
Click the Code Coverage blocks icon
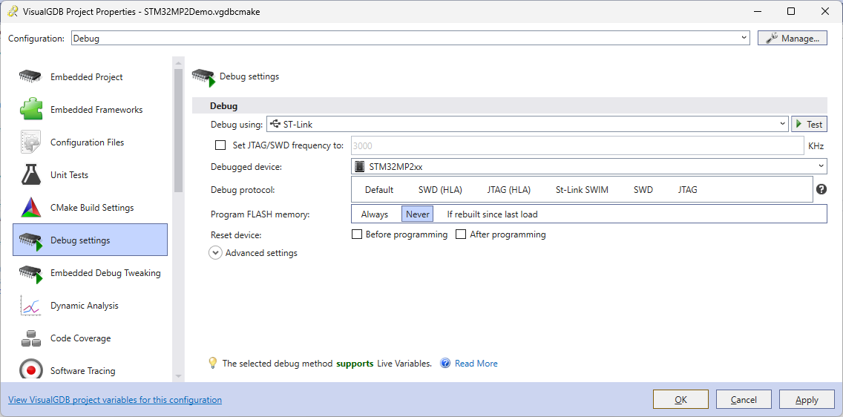coord(30,338)
